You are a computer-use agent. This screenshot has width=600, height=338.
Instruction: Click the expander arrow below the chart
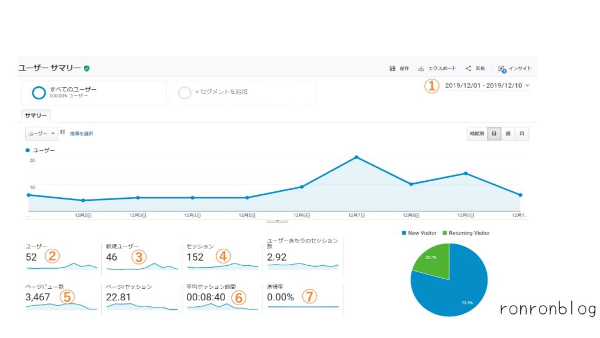point(277,221)
